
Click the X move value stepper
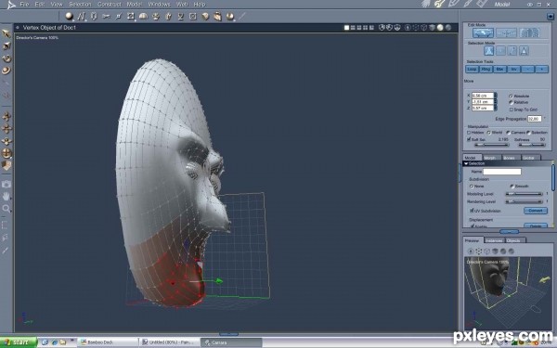coord(496,96)
